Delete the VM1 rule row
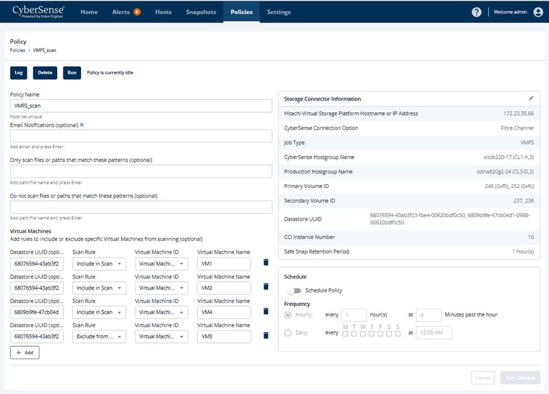 (x=266, y=262)
